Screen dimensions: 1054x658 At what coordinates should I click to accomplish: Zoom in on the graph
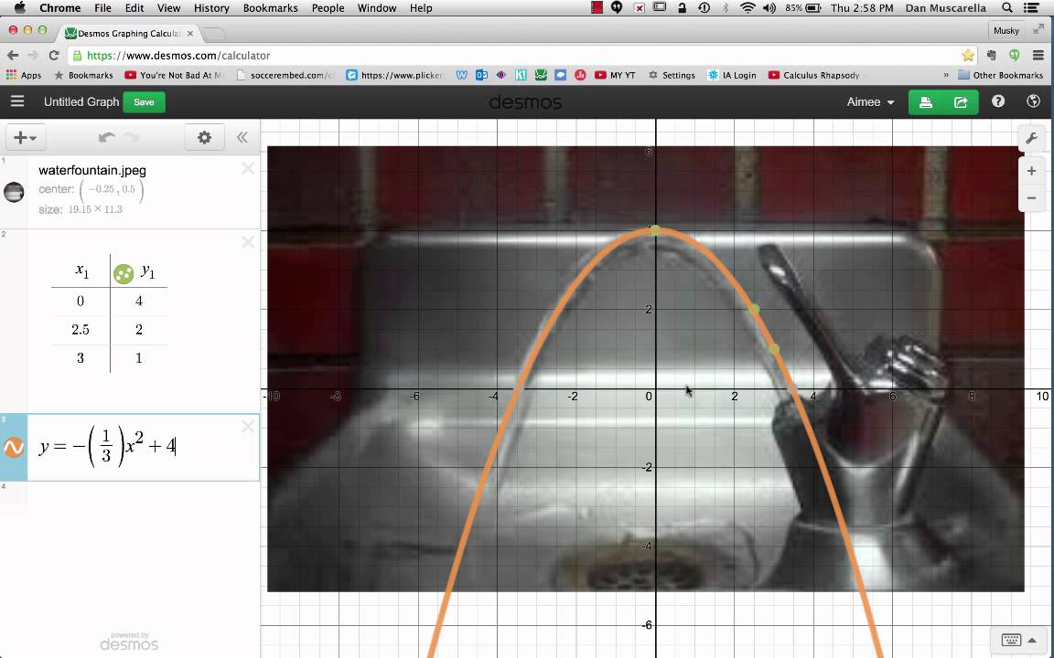[x=1031, y=171]
